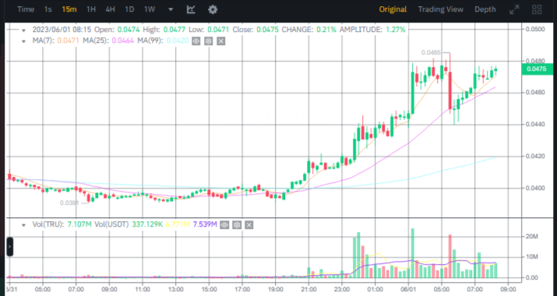The image size is (557, 296).
Task: Open more intervals dropdown arrow
Action: pos(171,9)
